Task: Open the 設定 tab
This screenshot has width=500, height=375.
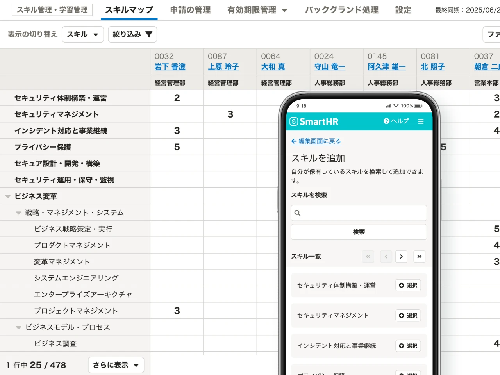Action: pos(403,11)
